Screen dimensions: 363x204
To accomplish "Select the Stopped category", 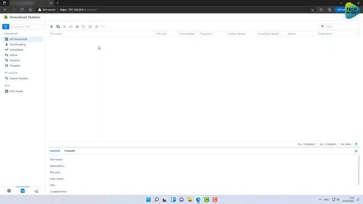I will (x=23, y=66).
